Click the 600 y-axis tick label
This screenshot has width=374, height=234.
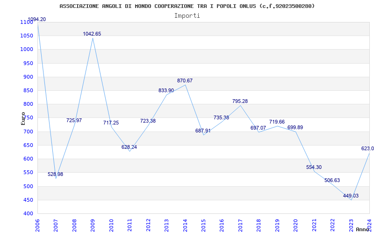[28, 159]
